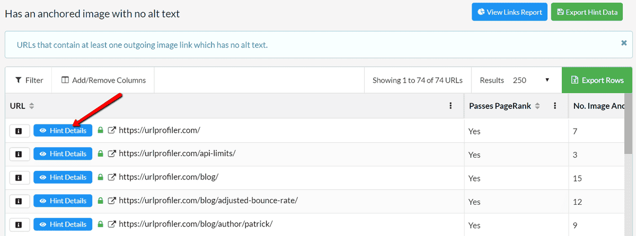Export rows using green Export Rows button
636x236 pixels.
pyautogui.click(x=597, y=80)
